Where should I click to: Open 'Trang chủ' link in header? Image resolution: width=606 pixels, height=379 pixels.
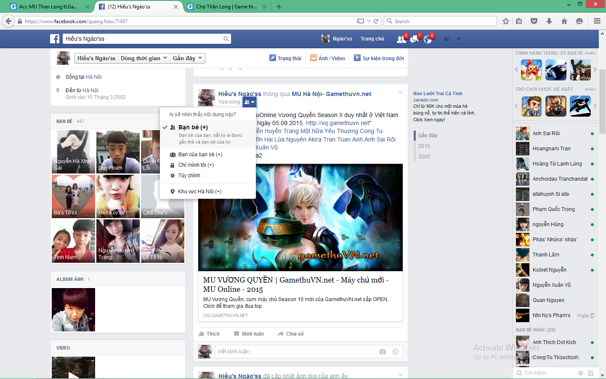tap(372, 39)
